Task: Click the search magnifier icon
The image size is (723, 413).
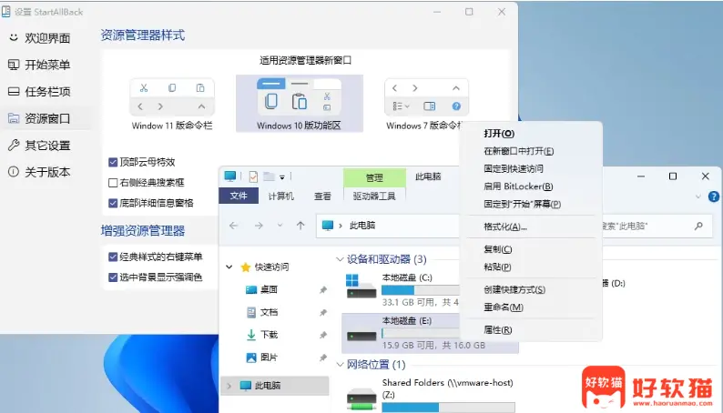Action: [698, 227]
